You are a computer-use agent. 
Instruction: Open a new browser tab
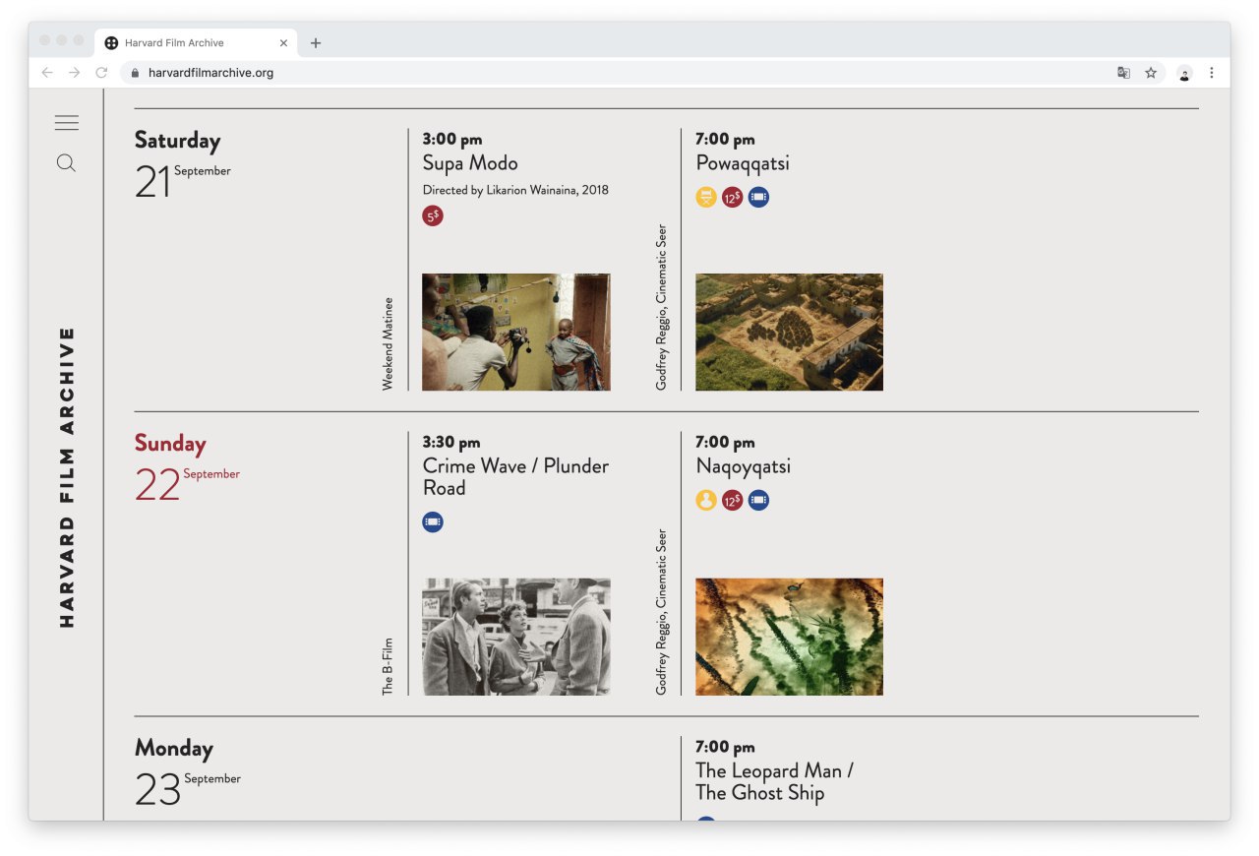[316, 43]
